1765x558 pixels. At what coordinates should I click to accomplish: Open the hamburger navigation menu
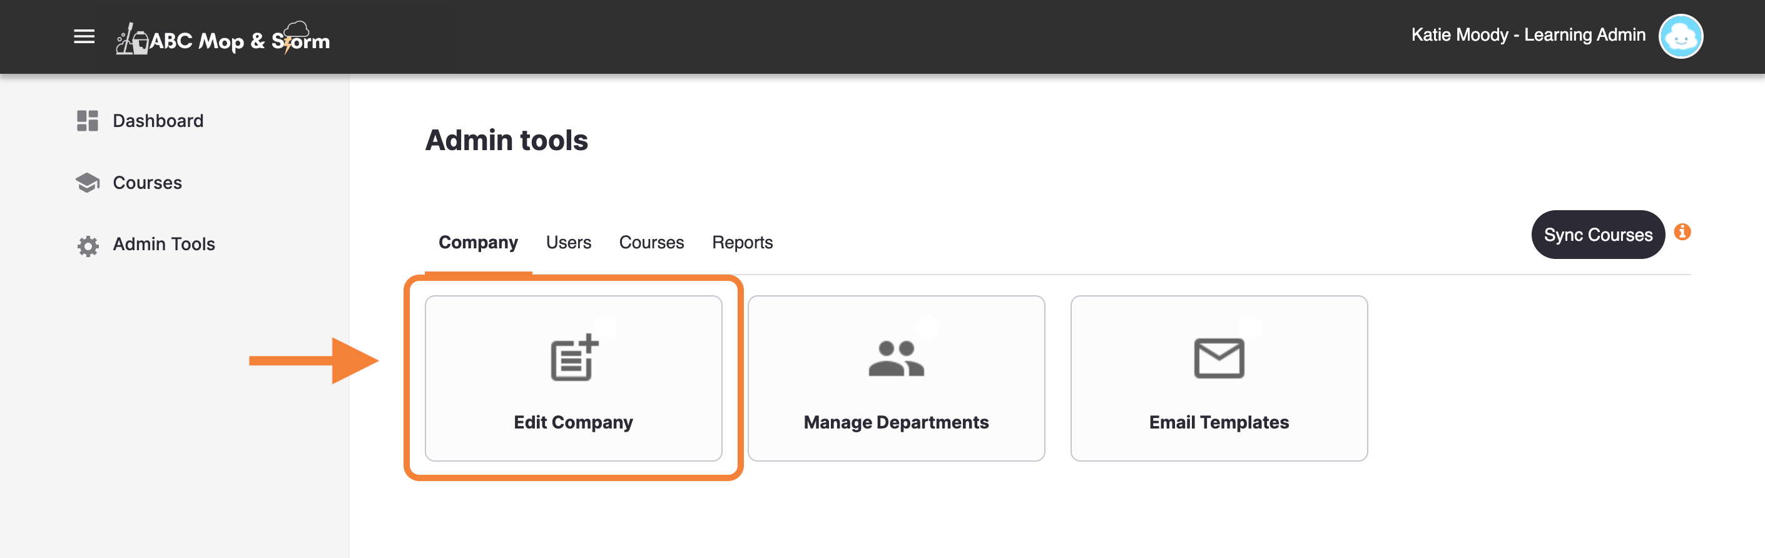84,36
